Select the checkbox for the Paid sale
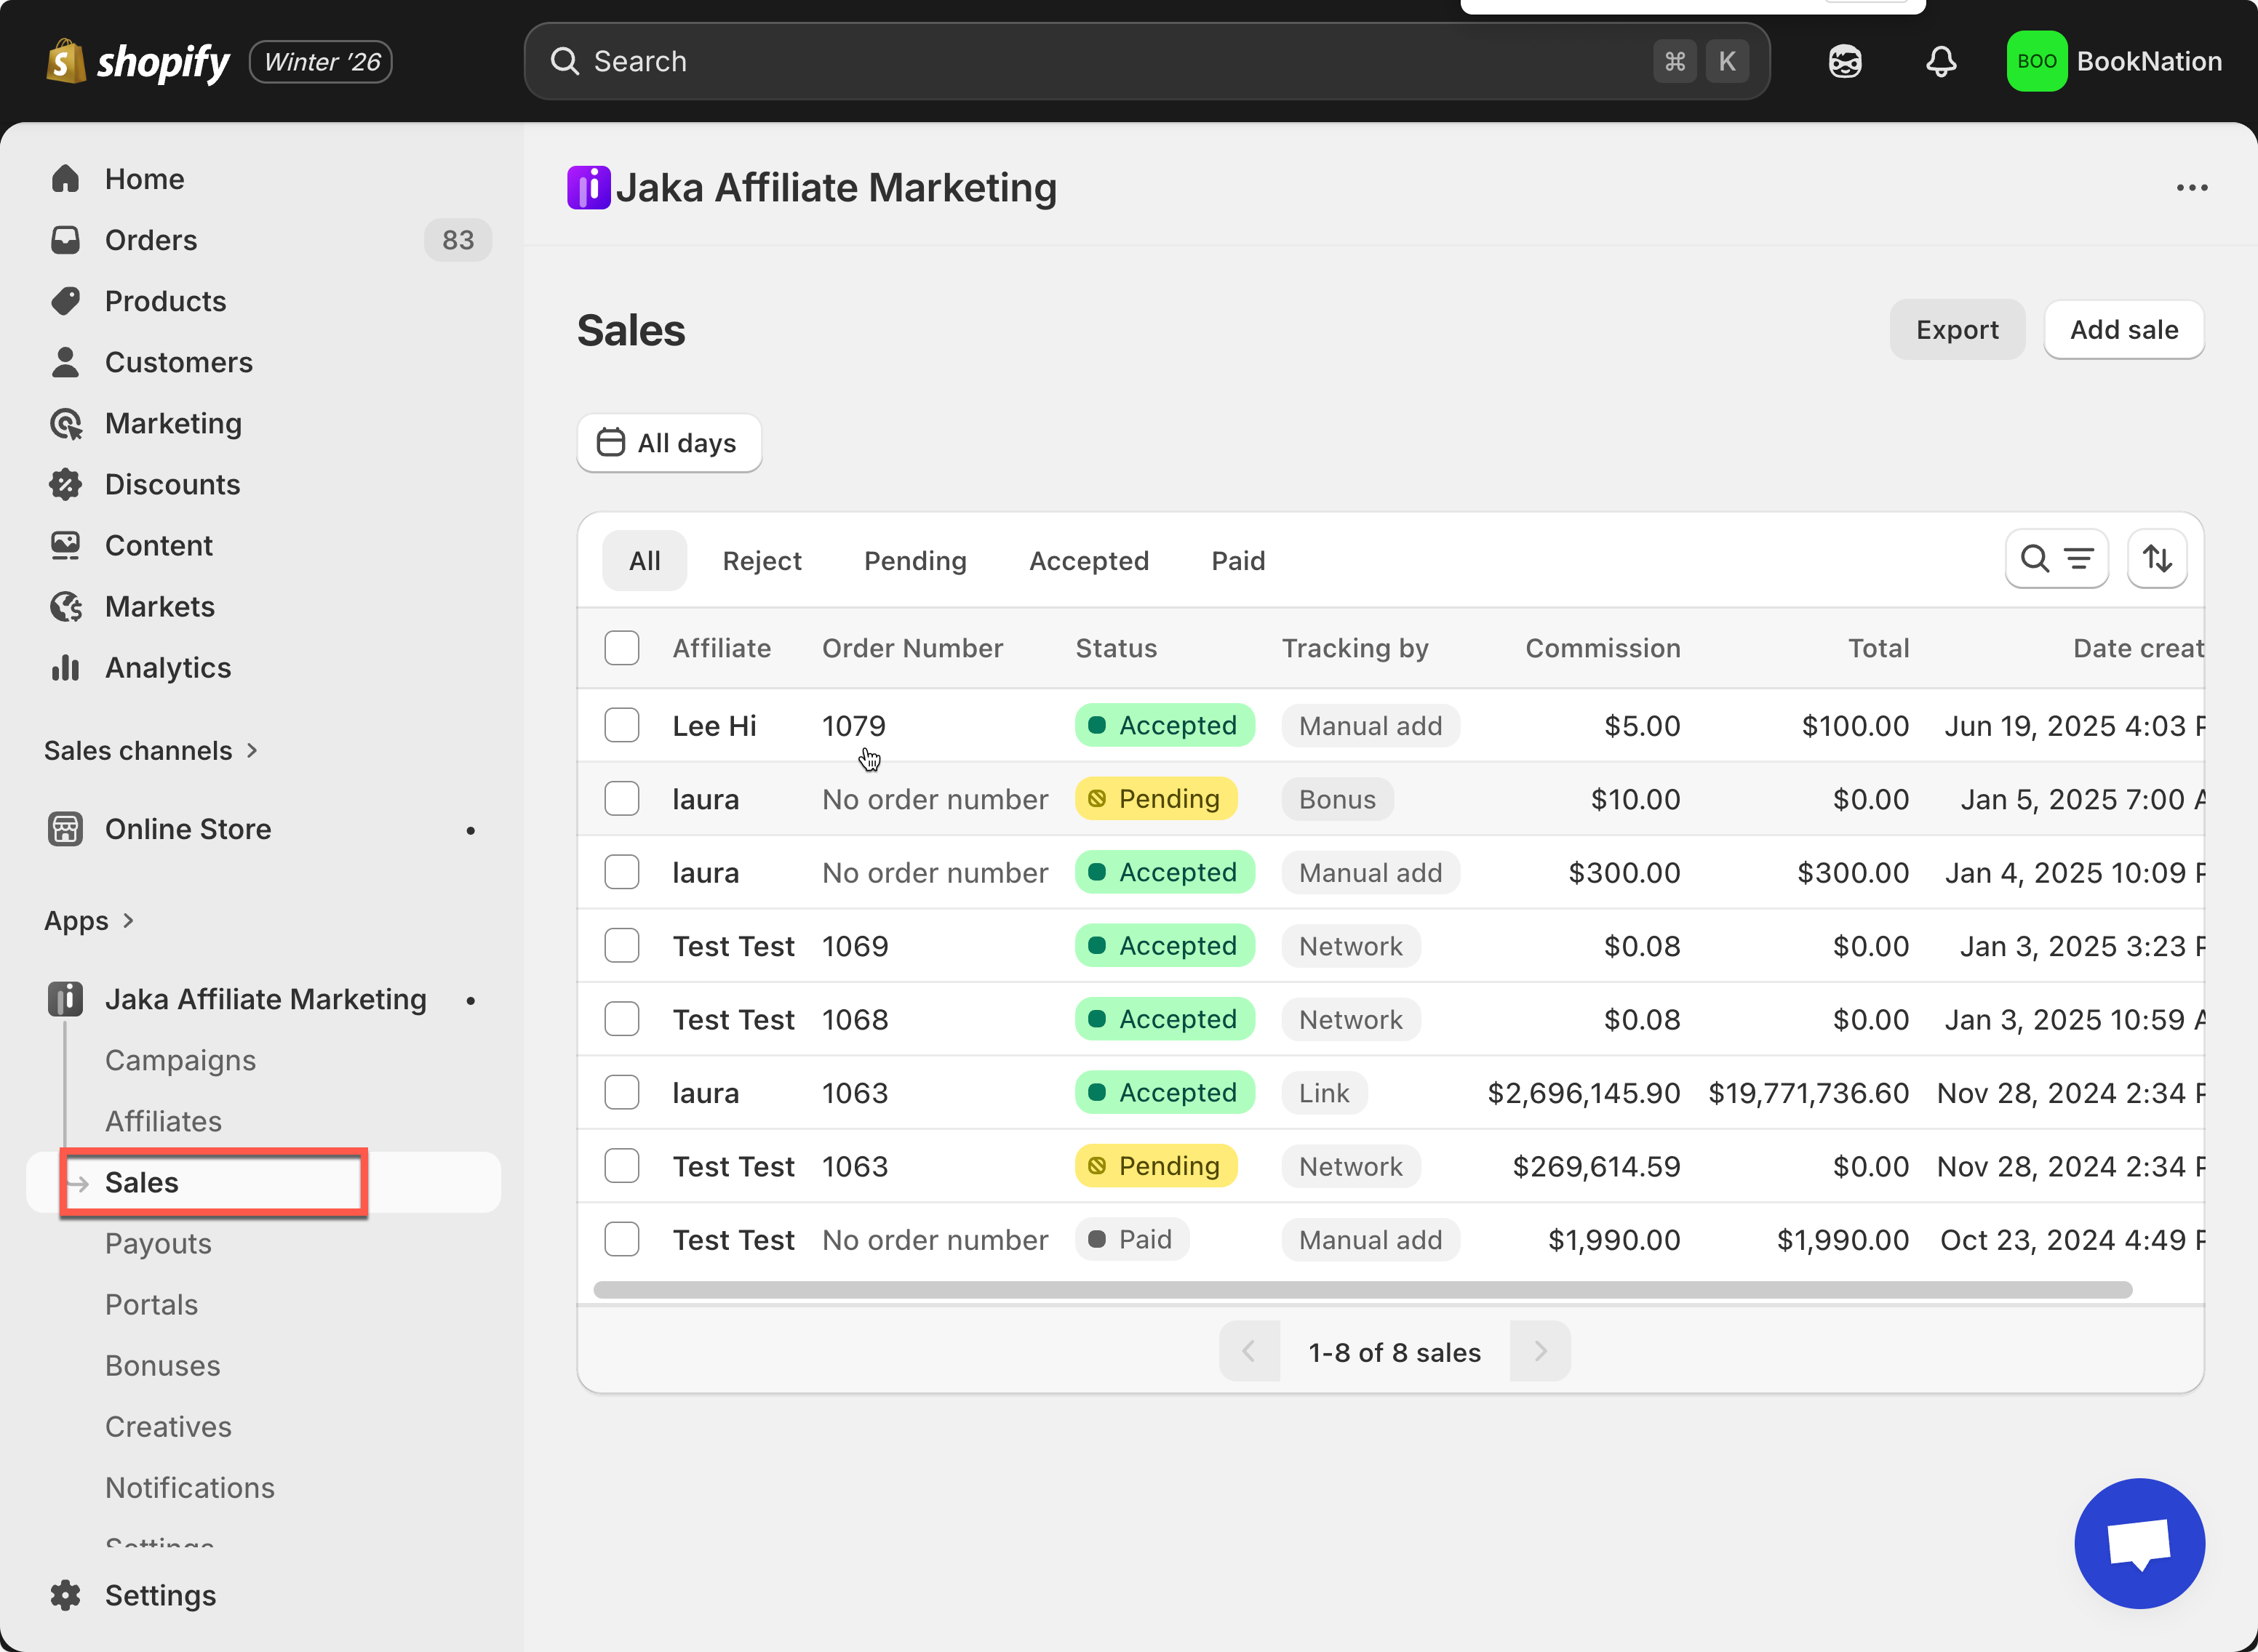 point(621,1240)
